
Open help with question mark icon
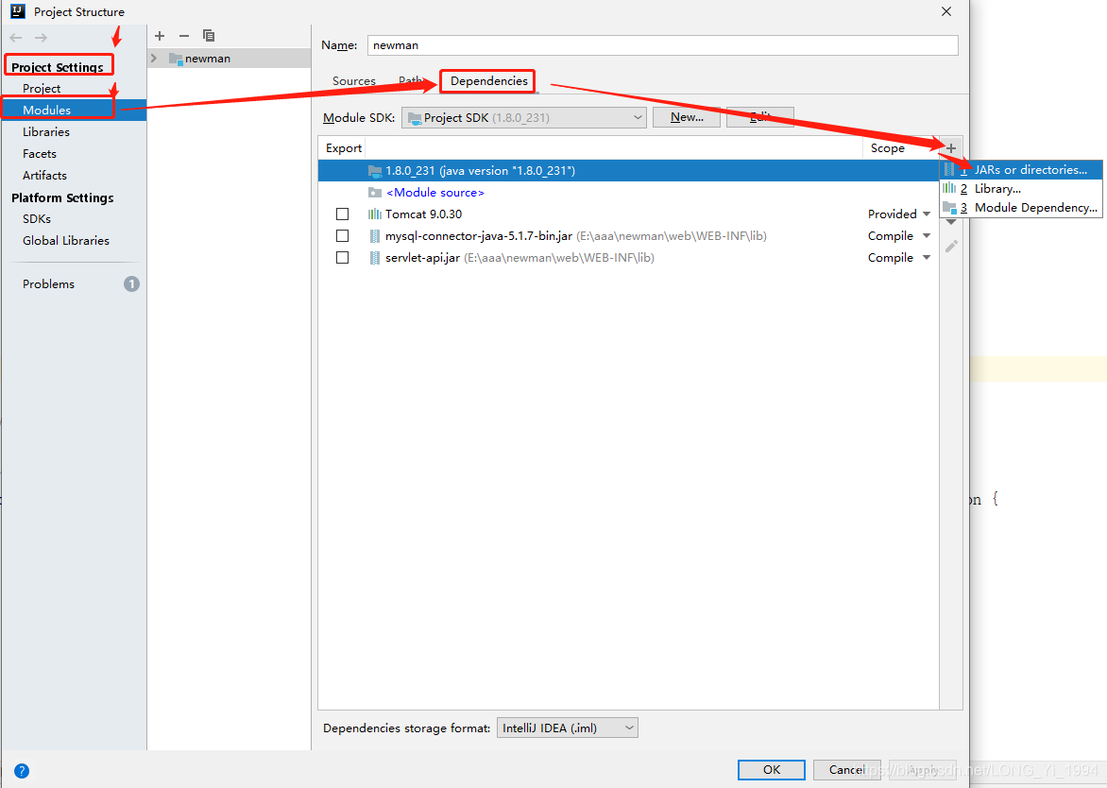pyautogui.click(x=22, y=770)
